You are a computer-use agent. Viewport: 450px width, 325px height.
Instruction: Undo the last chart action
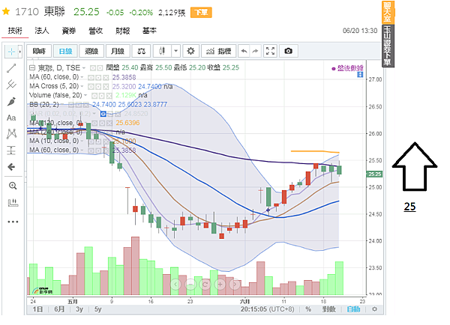pyautogui.click(x=244, y=52)
